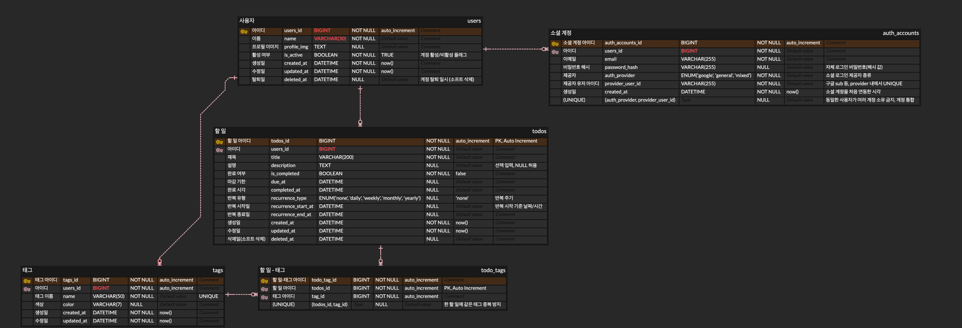Click the primary key icon of todos_id row
The width and height of the screenshot is (962, 328).
[219, 142]
